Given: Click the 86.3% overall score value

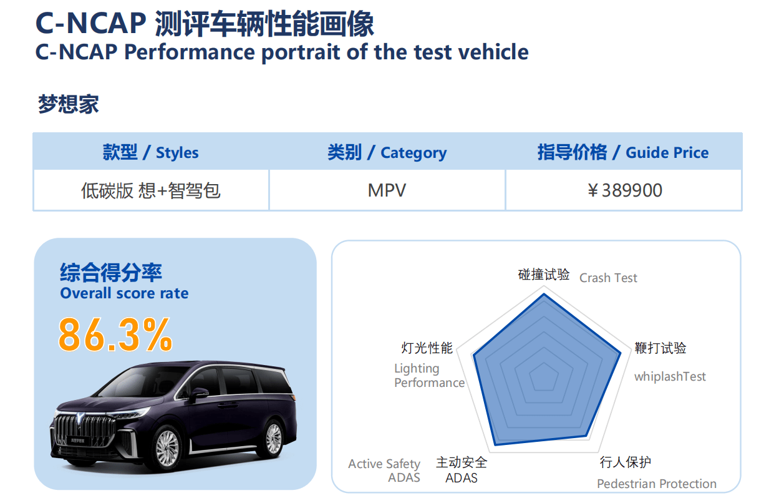Looking at the screenshot, I should tap(115, 336).
